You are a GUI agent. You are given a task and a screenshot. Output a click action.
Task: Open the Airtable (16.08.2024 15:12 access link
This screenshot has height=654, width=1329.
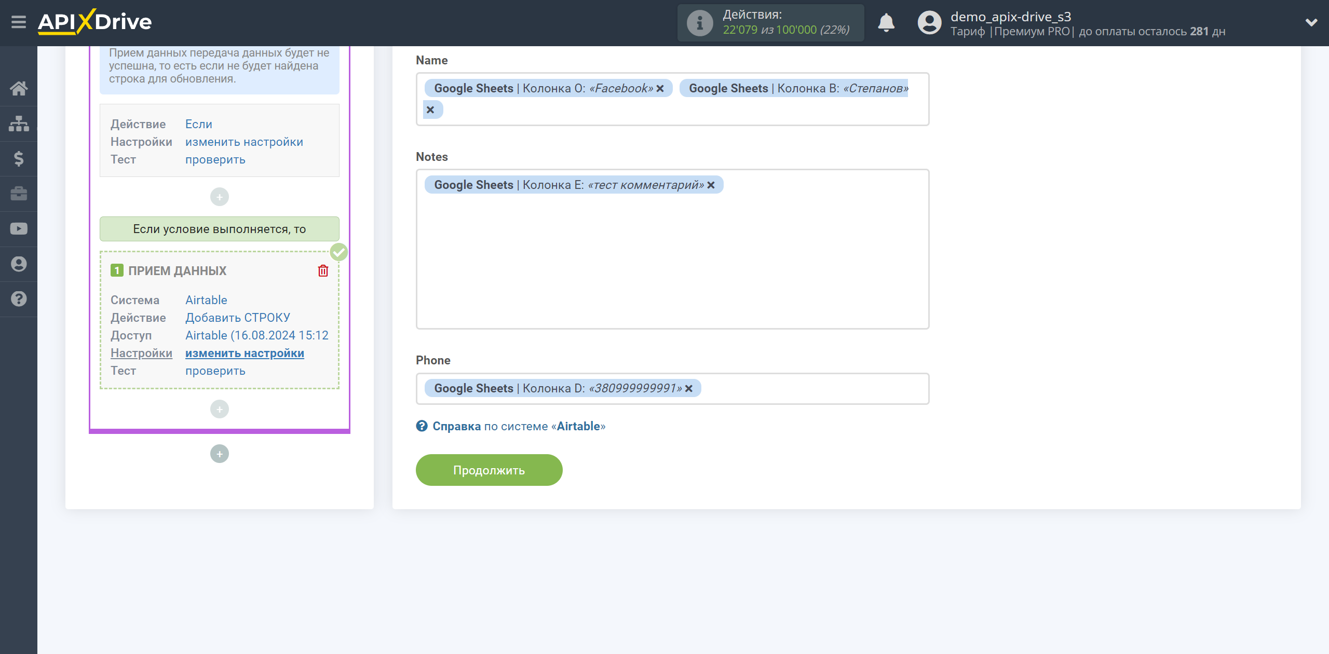tap(257, 336)
